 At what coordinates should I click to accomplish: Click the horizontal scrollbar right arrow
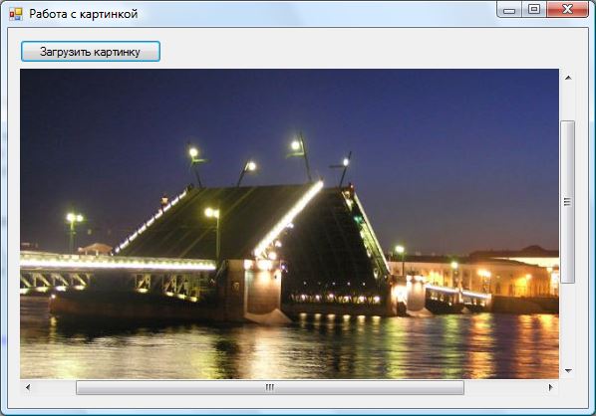(550, 387)
